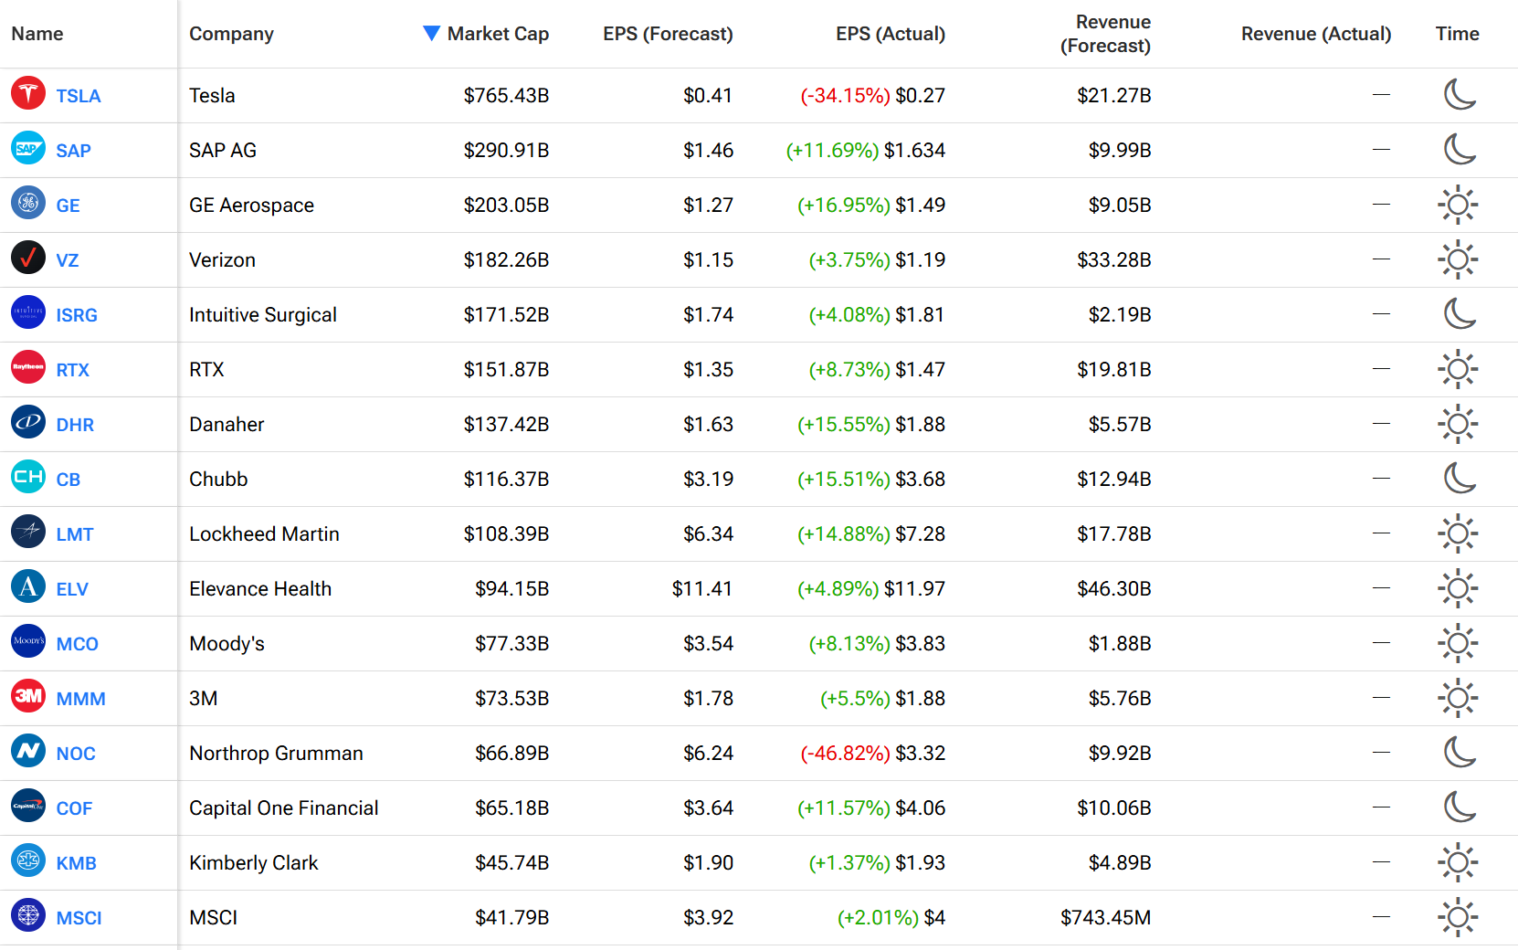Click the Kimberly Clark logo icon
Image resolution: width=1518 pixels, height=950 pixels.
pos(28,860)
